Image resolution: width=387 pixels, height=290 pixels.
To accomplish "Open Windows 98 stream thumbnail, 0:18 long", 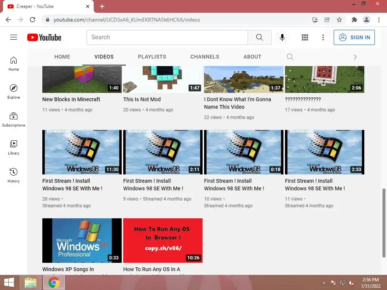I will point(244,152).
